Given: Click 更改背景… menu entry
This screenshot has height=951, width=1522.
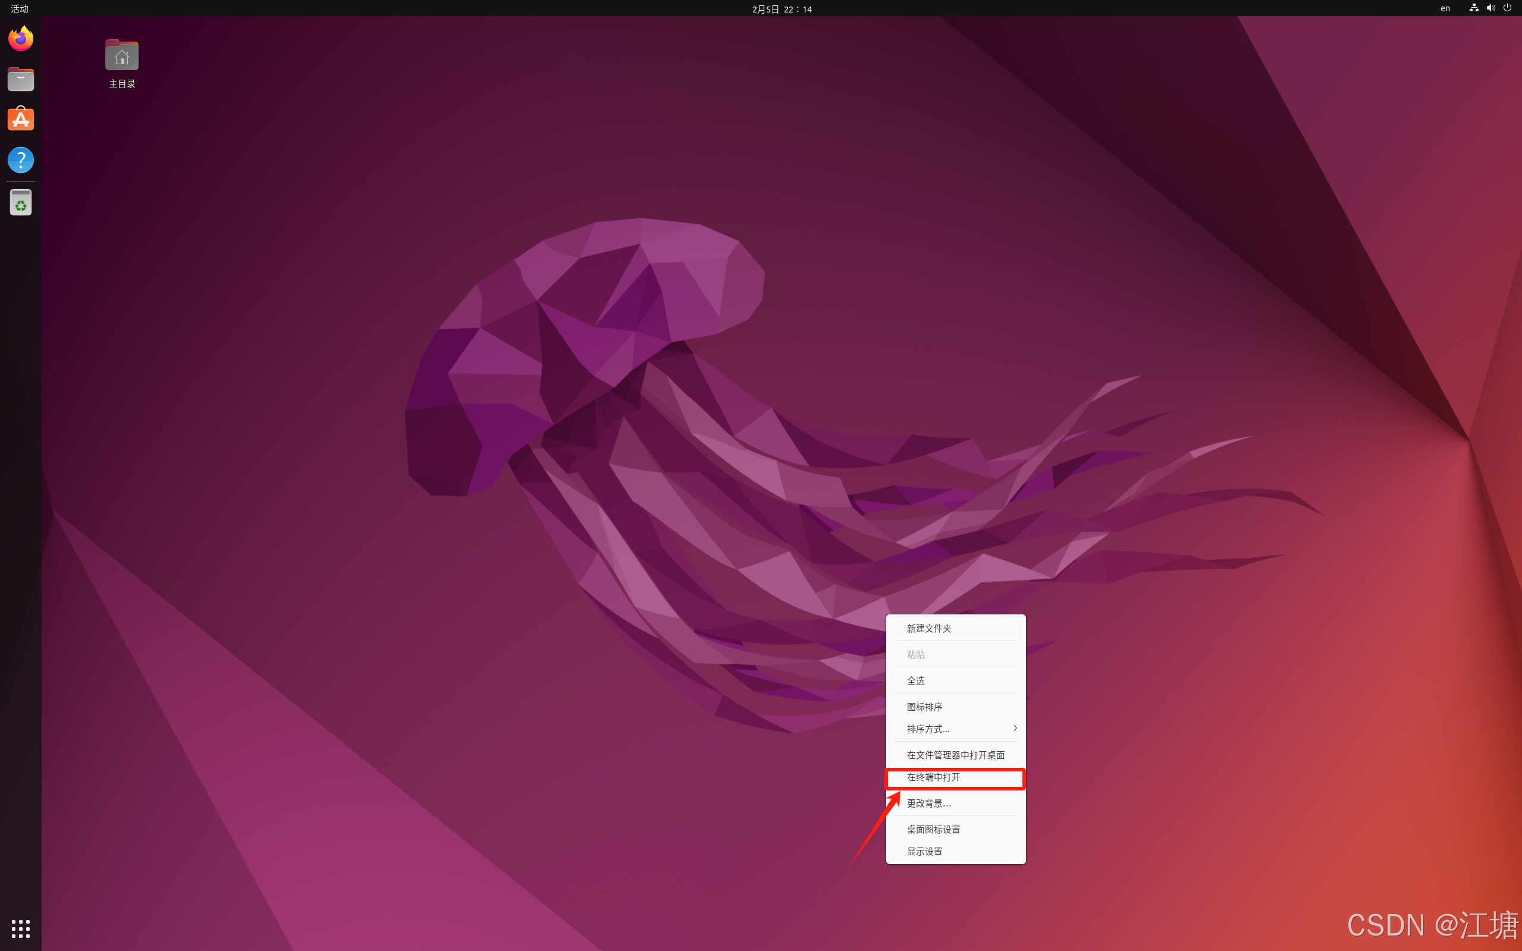Looking at the screenshot, I should [x=928, y=803].
